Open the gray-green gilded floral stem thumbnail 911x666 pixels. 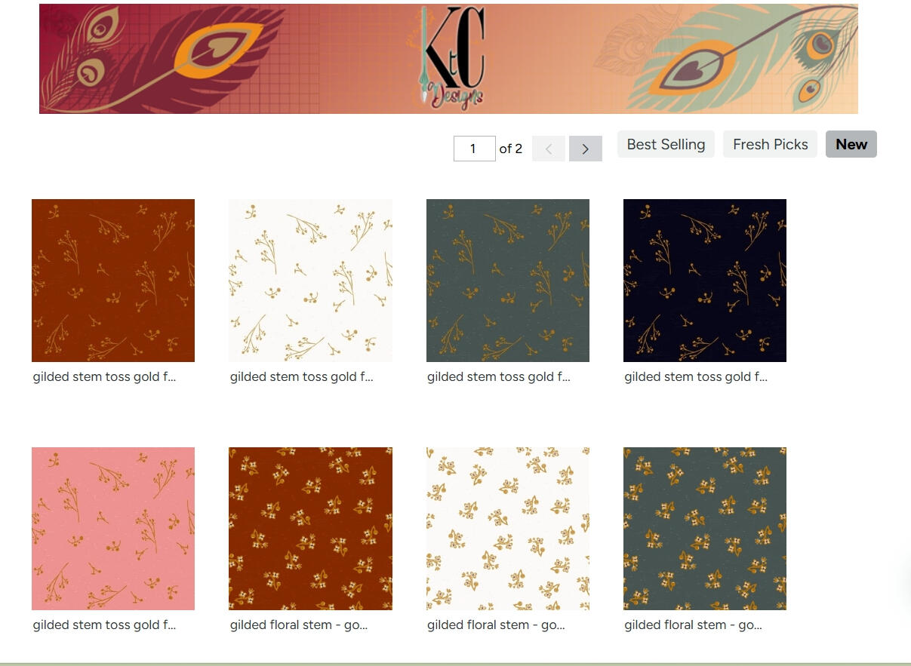click(x=705, y=529)
